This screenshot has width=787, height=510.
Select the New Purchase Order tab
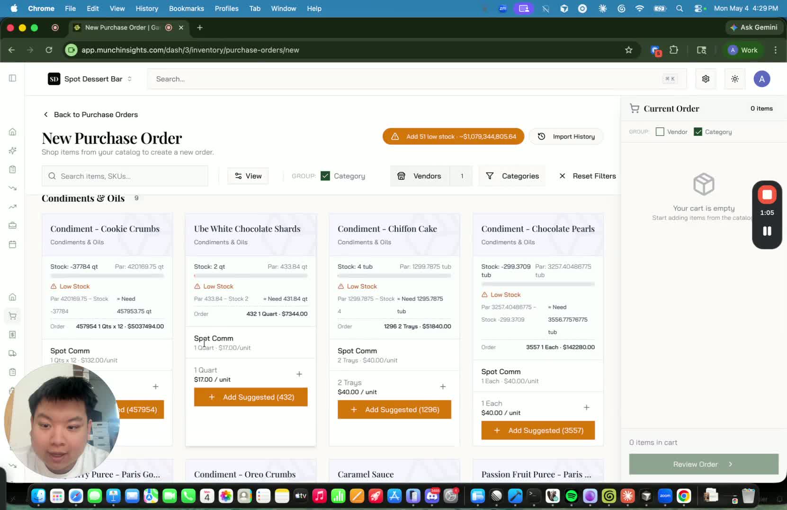(129, 27)
